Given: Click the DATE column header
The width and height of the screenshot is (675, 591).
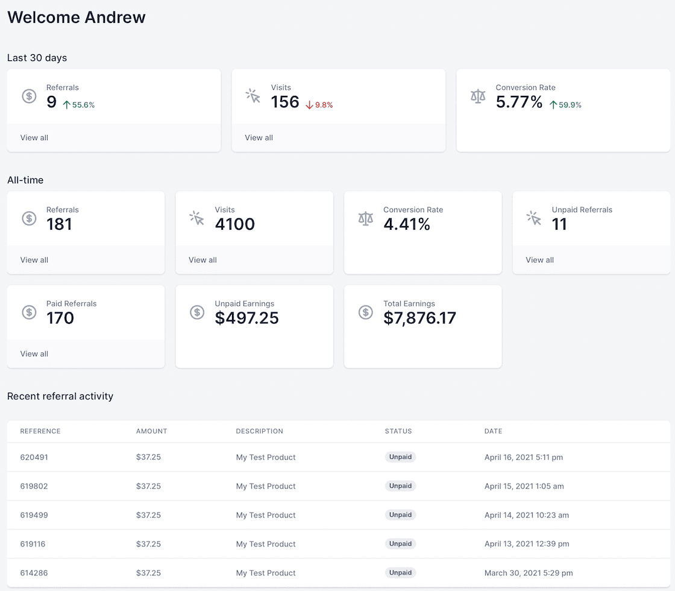Looking at the screenshot, I should 493,431.
